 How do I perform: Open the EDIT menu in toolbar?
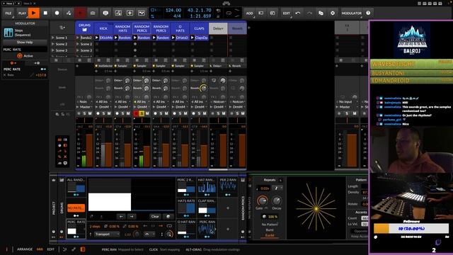tap(286, 13)
